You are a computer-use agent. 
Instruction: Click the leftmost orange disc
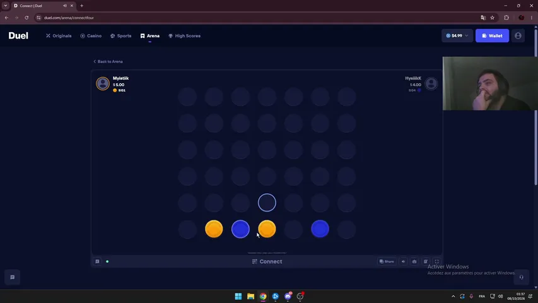214,229
